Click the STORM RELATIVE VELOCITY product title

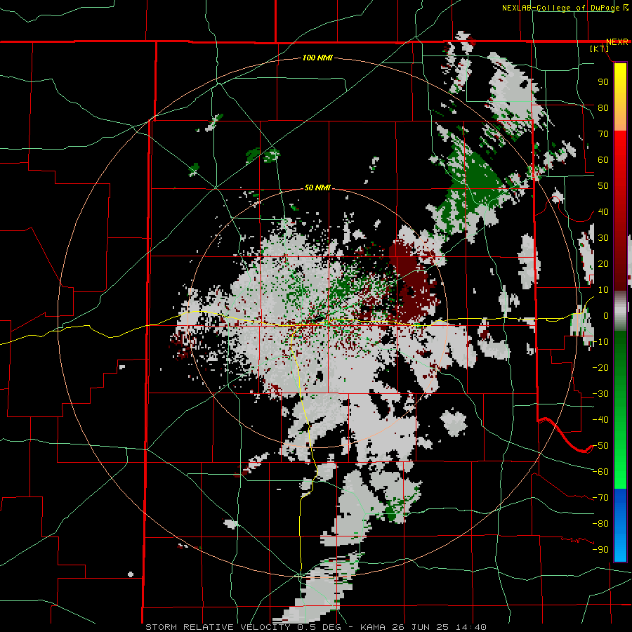218,627
